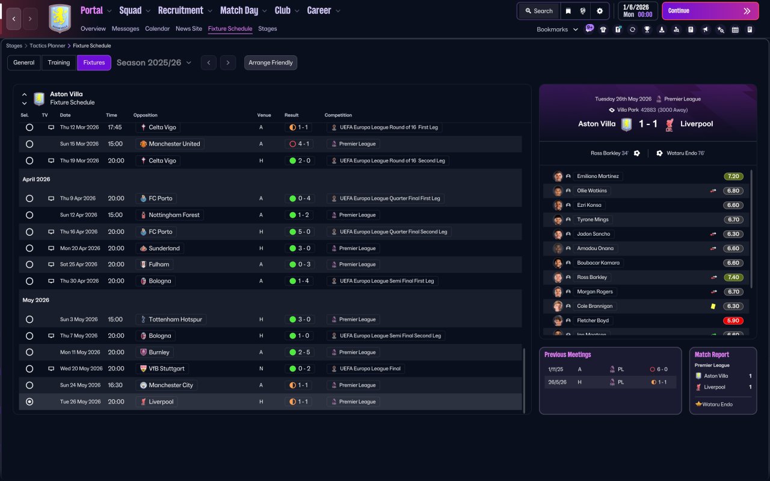Image resolution: width=770 pixels, height=481 pixels.
Task: Open the calendar grid shortcut icon
Action: (735, 29)
